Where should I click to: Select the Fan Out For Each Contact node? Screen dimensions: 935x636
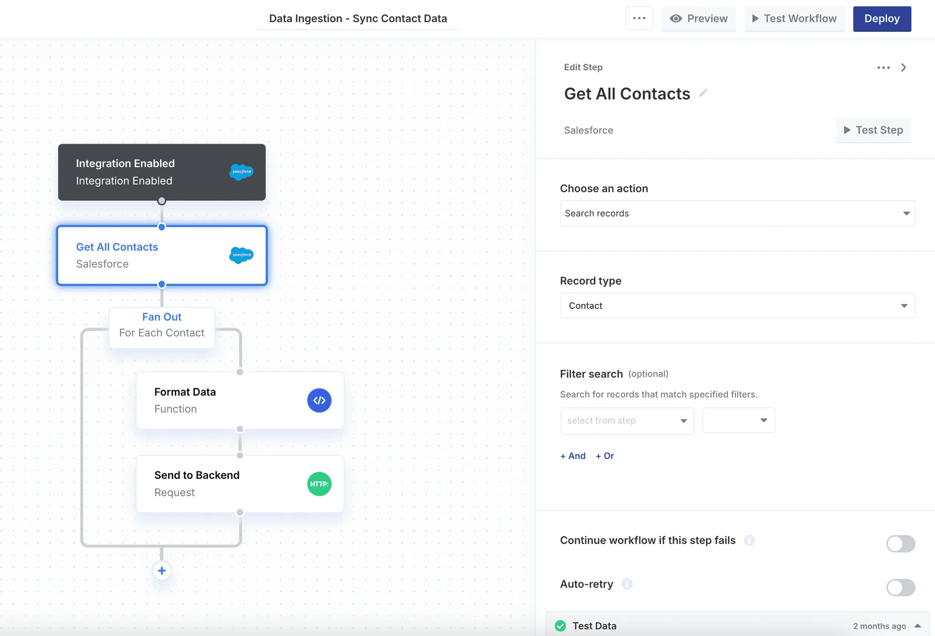(162, 325)
